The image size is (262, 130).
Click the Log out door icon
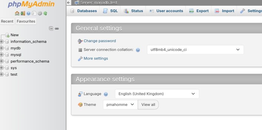[x=23, y=13]
